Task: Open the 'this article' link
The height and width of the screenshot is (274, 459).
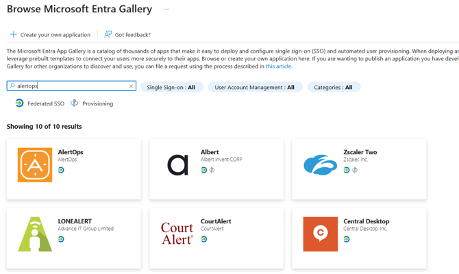Action: coord(278,66)
